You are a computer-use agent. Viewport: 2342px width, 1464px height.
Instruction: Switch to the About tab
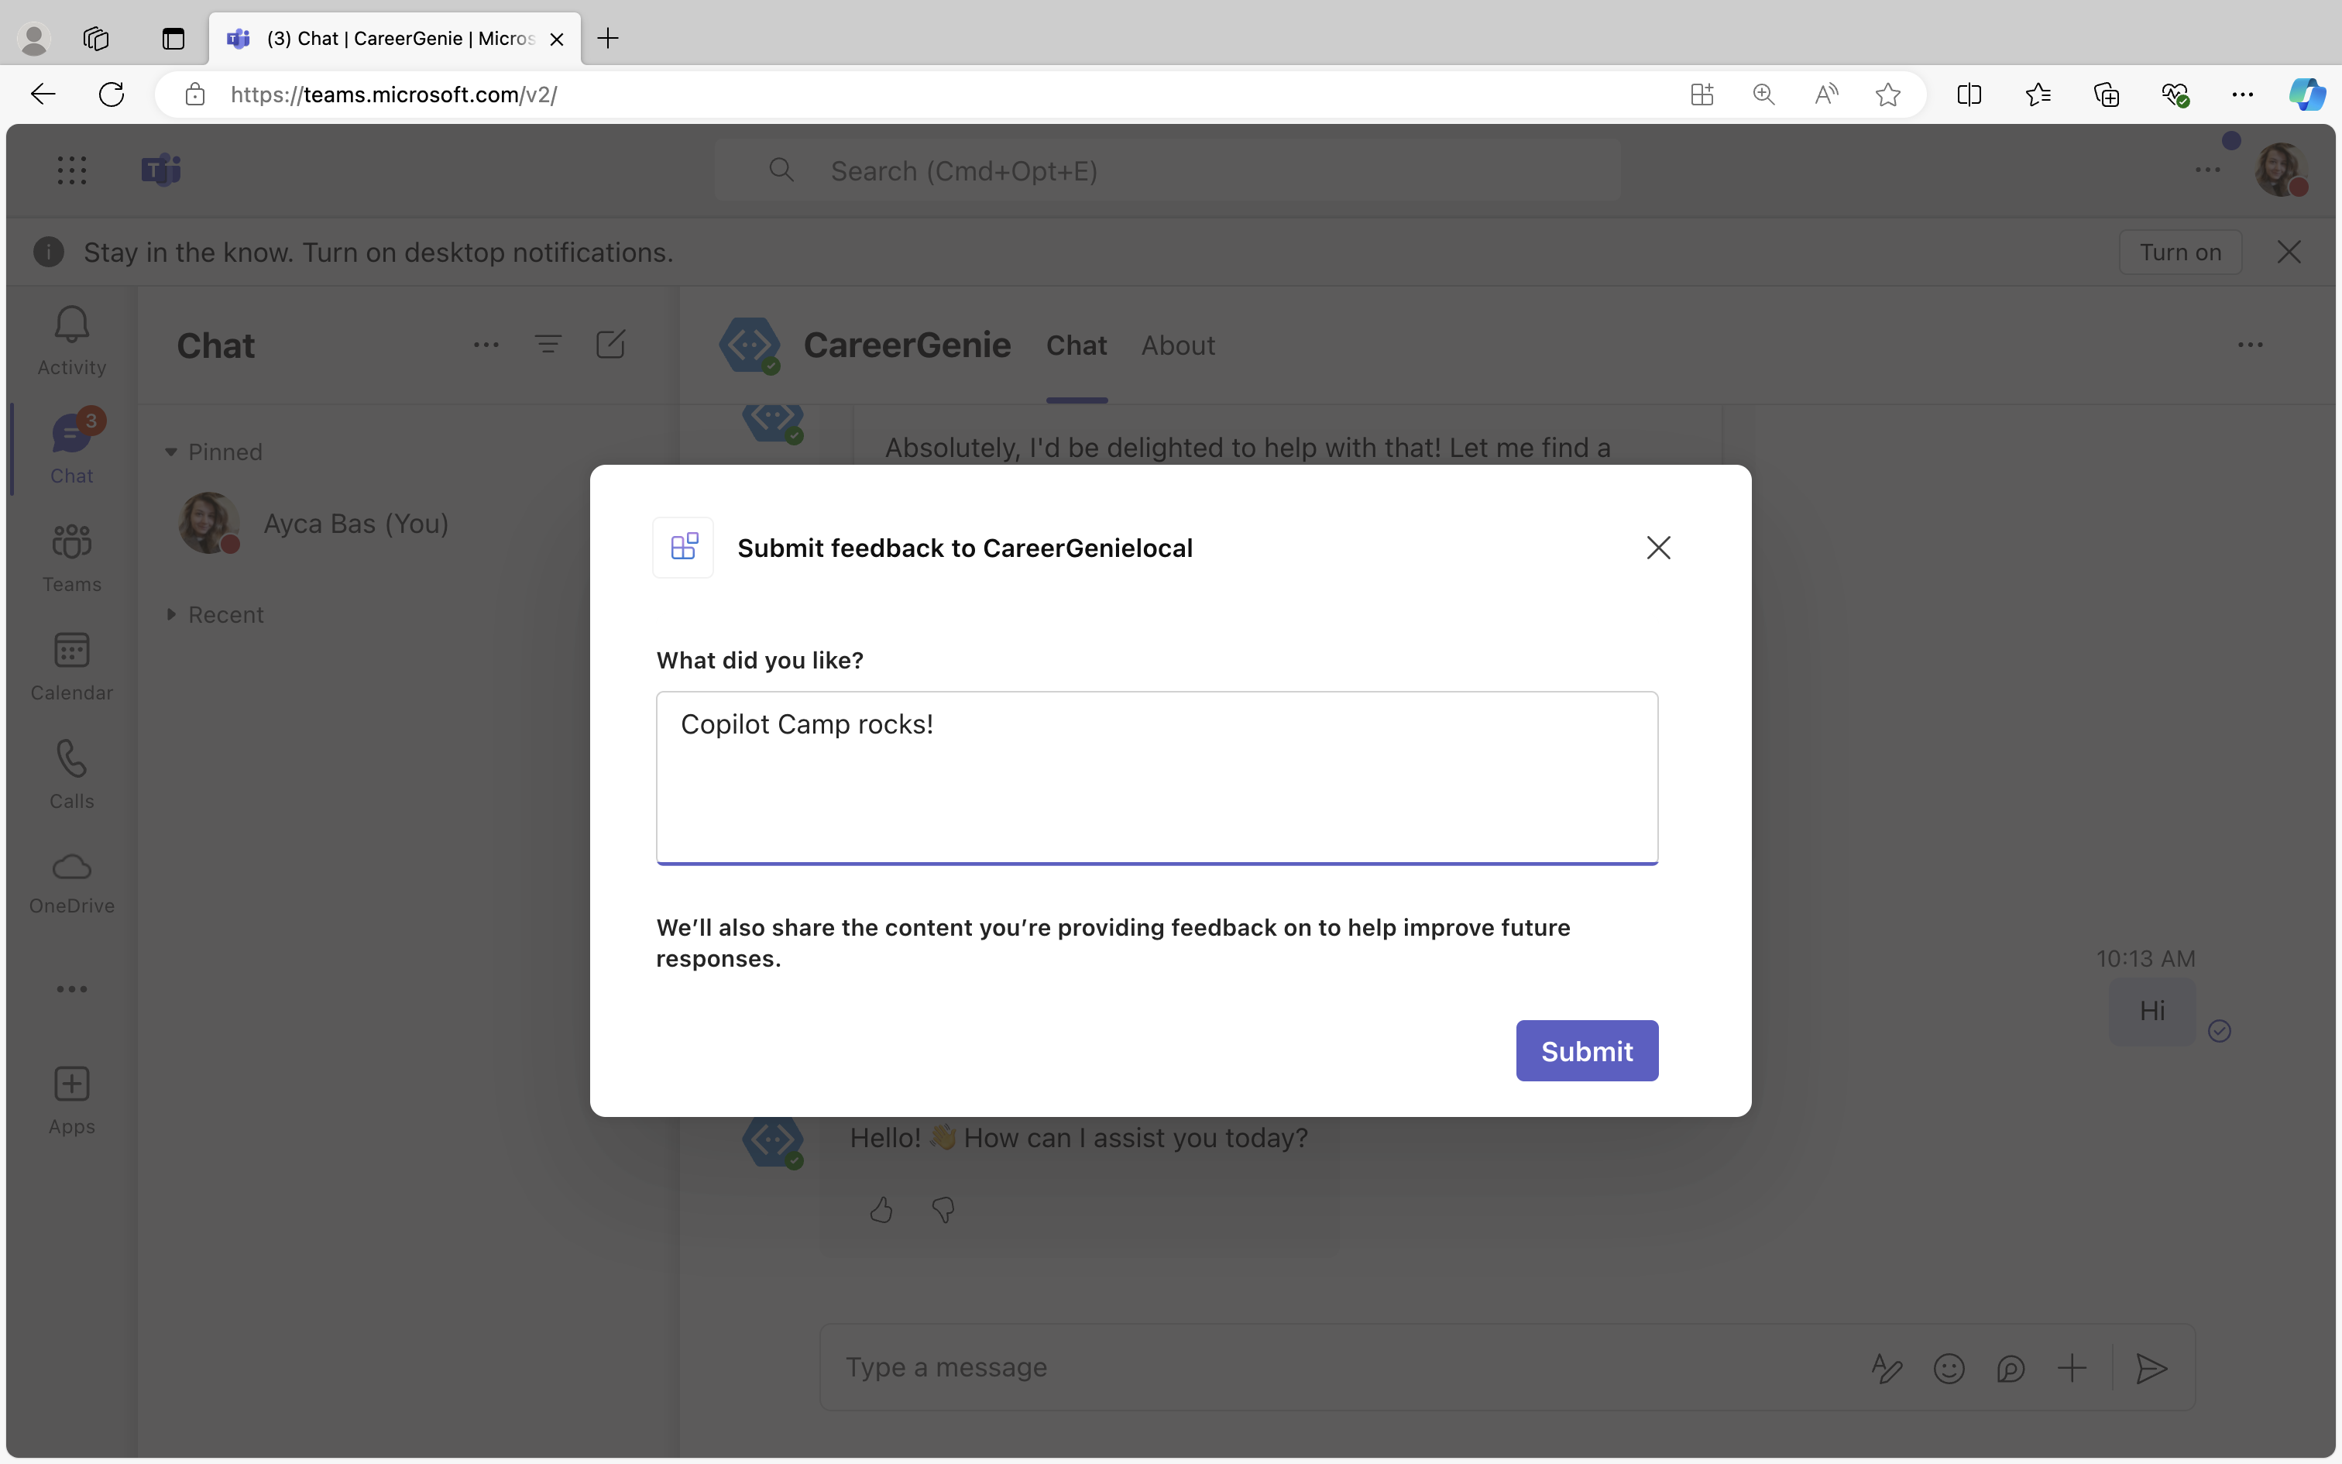1178,345
